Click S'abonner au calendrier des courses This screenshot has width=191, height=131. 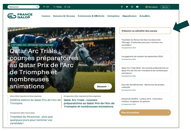[145, 31]
